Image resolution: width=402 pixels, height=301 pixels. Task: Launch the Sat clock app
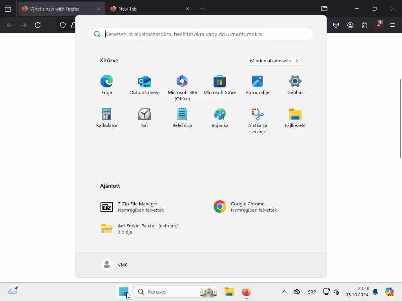pyautogui.click(x=144, y=118)
